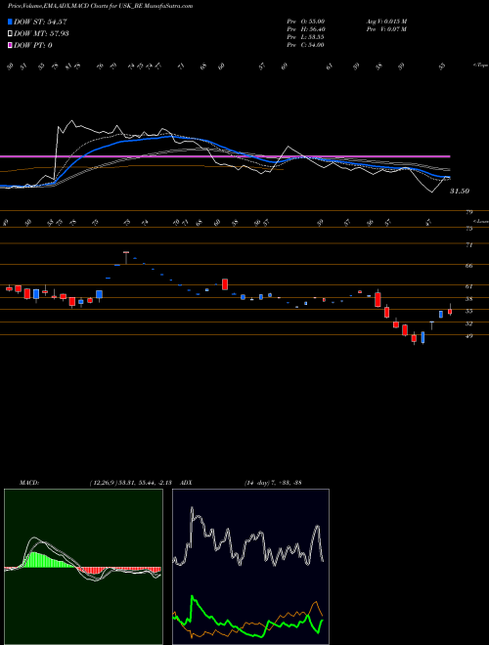
Task: Click the 71 price axis label
Action: (x=468, y=244)
